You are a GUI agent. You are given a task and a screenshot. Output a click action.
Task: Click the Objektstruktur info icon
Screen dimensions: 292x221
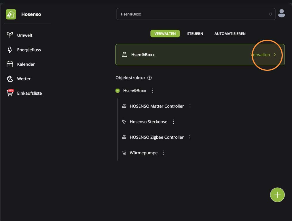[149, 78]
